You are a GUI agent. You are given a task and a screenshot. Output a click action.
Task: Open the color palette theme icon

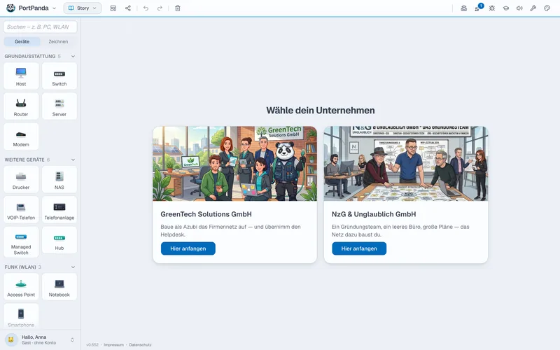[x=547, y=8]
